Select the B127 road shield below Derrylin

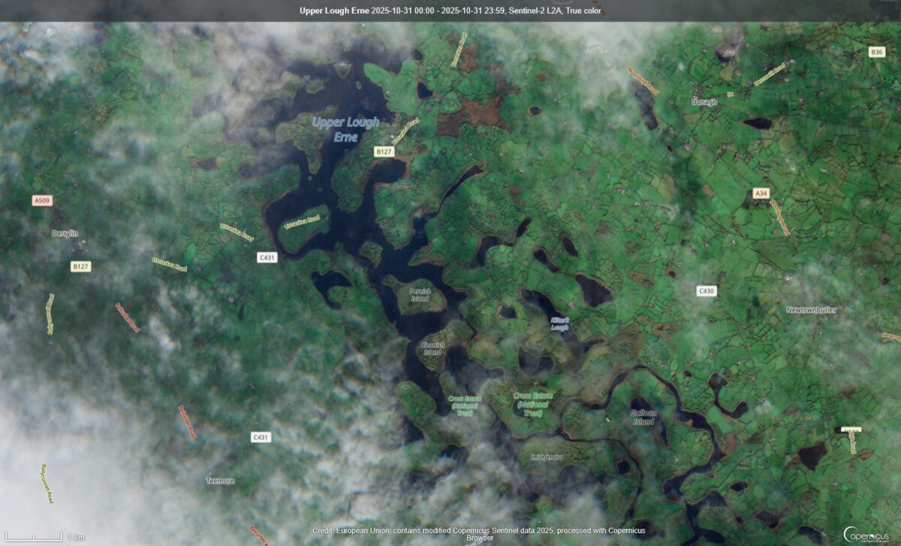80,265
